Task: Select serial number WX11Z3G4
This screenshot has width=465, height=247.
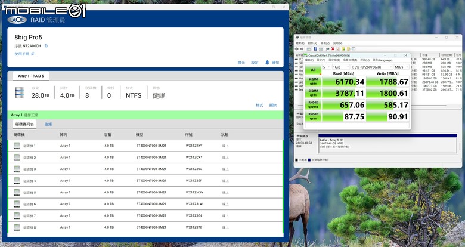Action: pos(194,215)
